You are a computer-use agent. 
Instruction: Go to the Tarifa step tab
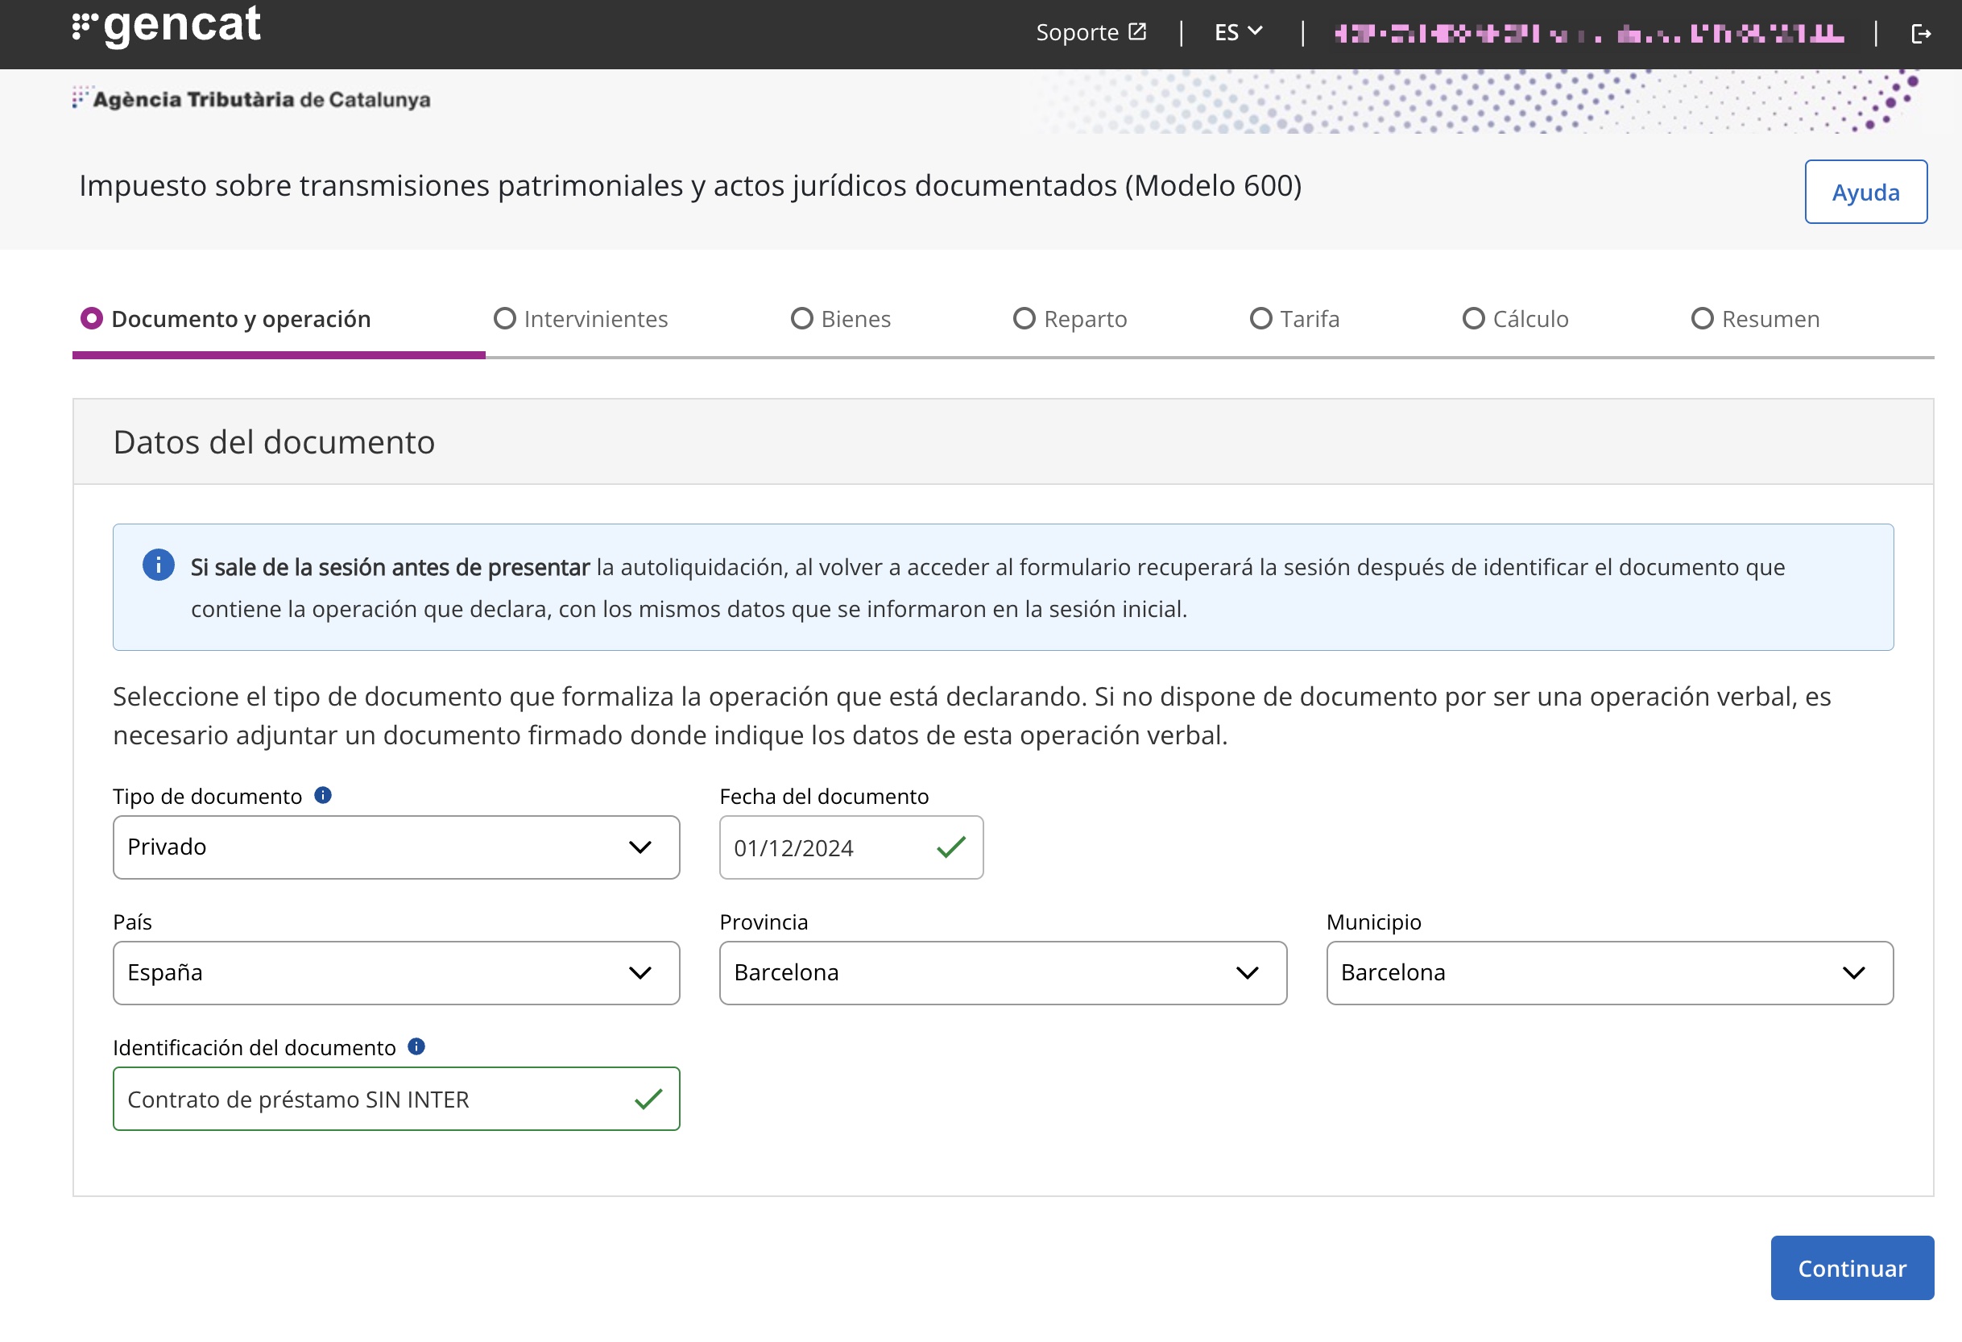point(1294,318)
